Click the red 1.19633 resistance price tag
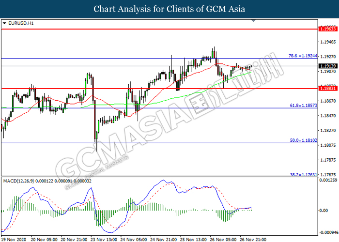Viewport: 339px width, 242px height. point(327,30)
